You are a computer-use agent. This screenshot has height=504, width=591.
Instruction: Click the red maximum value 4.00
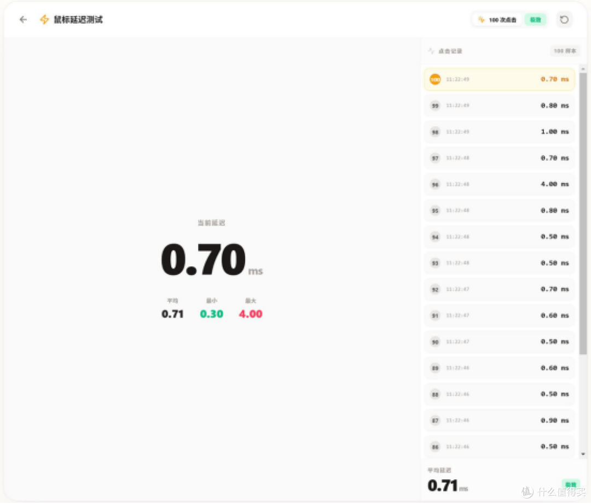pyautogui.click(x=250, y=314)
